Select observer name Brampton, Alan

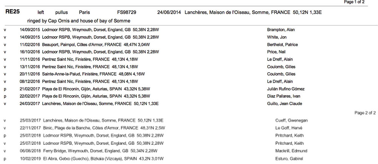point(281,30)
